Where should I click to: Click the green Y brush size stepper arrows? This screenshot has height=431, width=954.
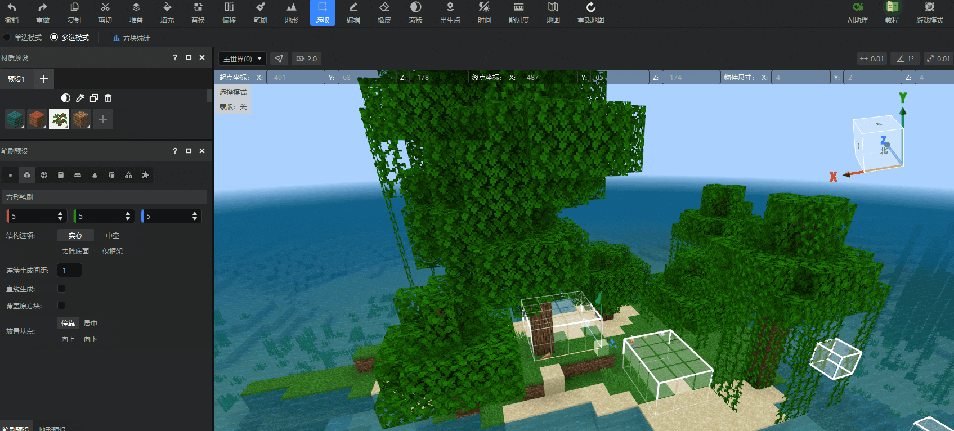(x=128, y=216)
